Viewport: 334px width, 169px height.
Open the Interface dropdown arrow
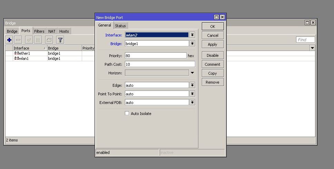click(x=192, y=35)
